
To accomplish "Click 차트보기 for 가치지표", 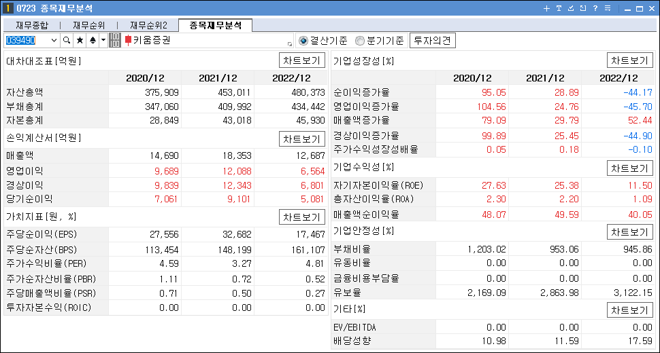I will coord(302,217).
